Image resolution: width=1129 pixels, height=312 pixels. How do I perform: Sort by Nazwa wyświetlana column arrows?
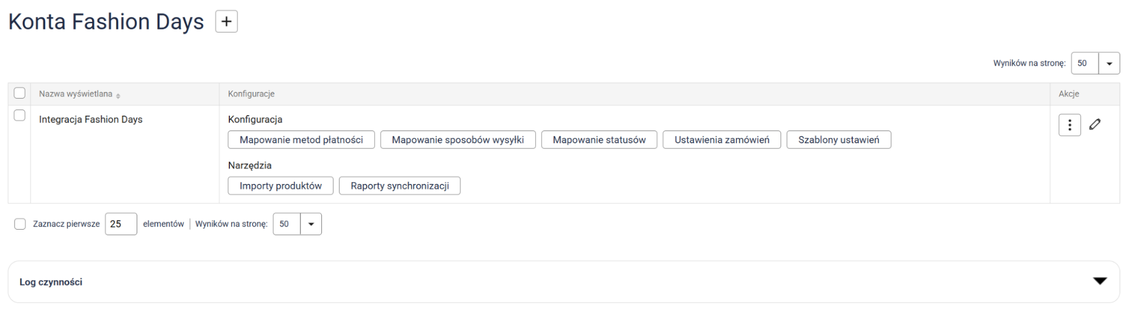pyautogui.click(x=118, y=95)
